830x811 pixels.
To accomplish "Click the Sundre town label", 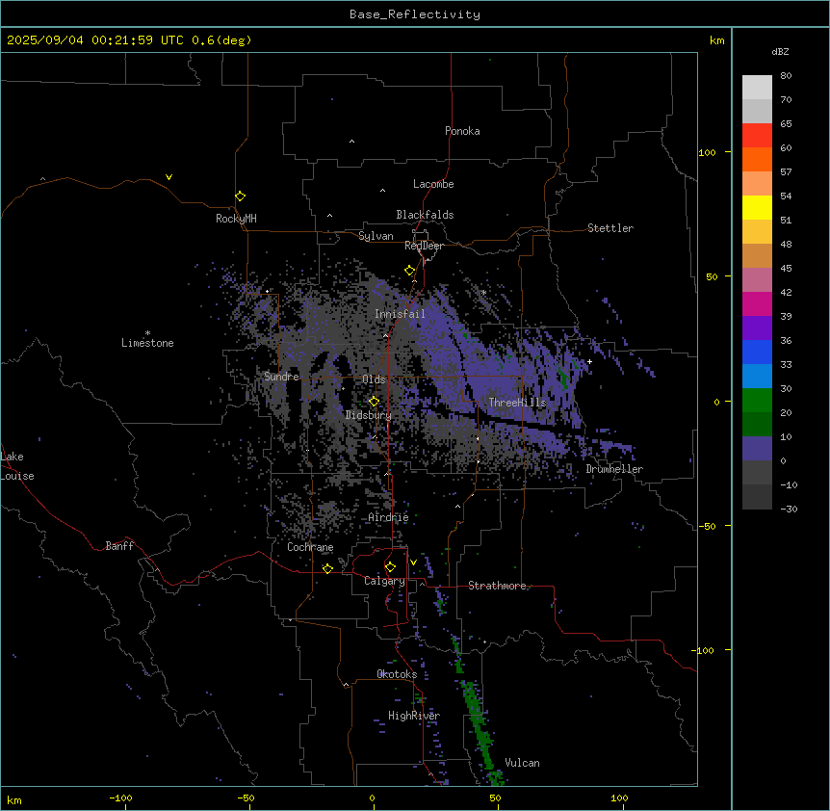I will coord(281,377).
